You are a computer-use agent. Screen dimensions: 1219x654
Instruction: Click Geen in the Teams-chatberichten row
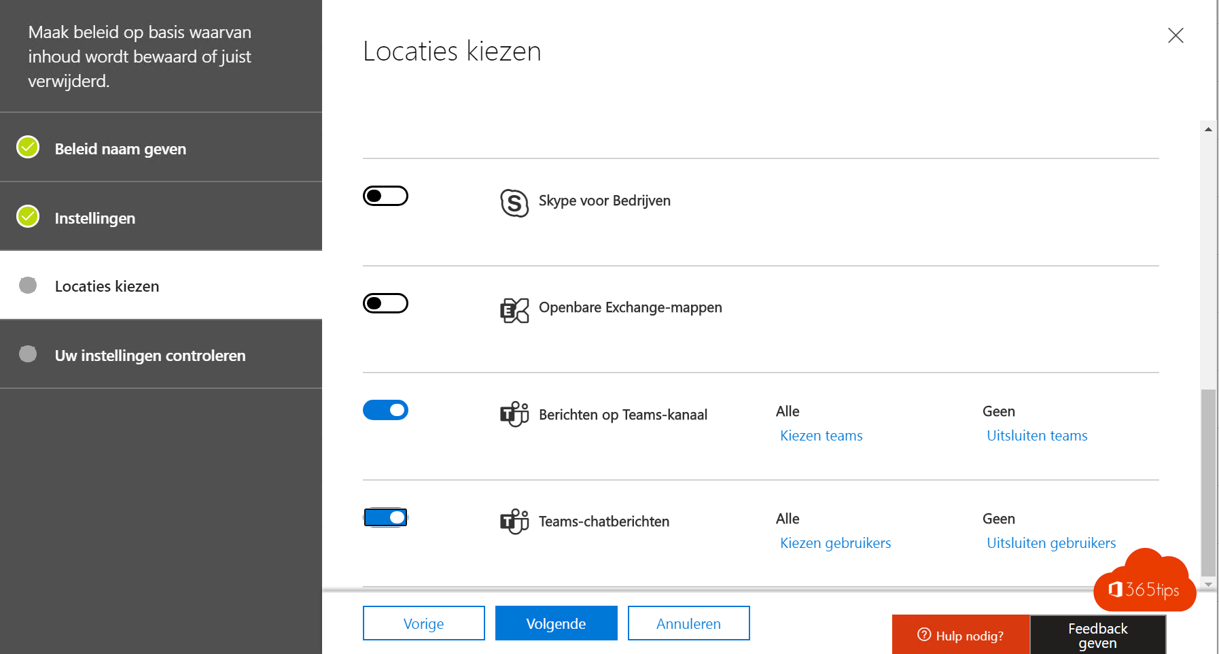click(x=999, y=519)
